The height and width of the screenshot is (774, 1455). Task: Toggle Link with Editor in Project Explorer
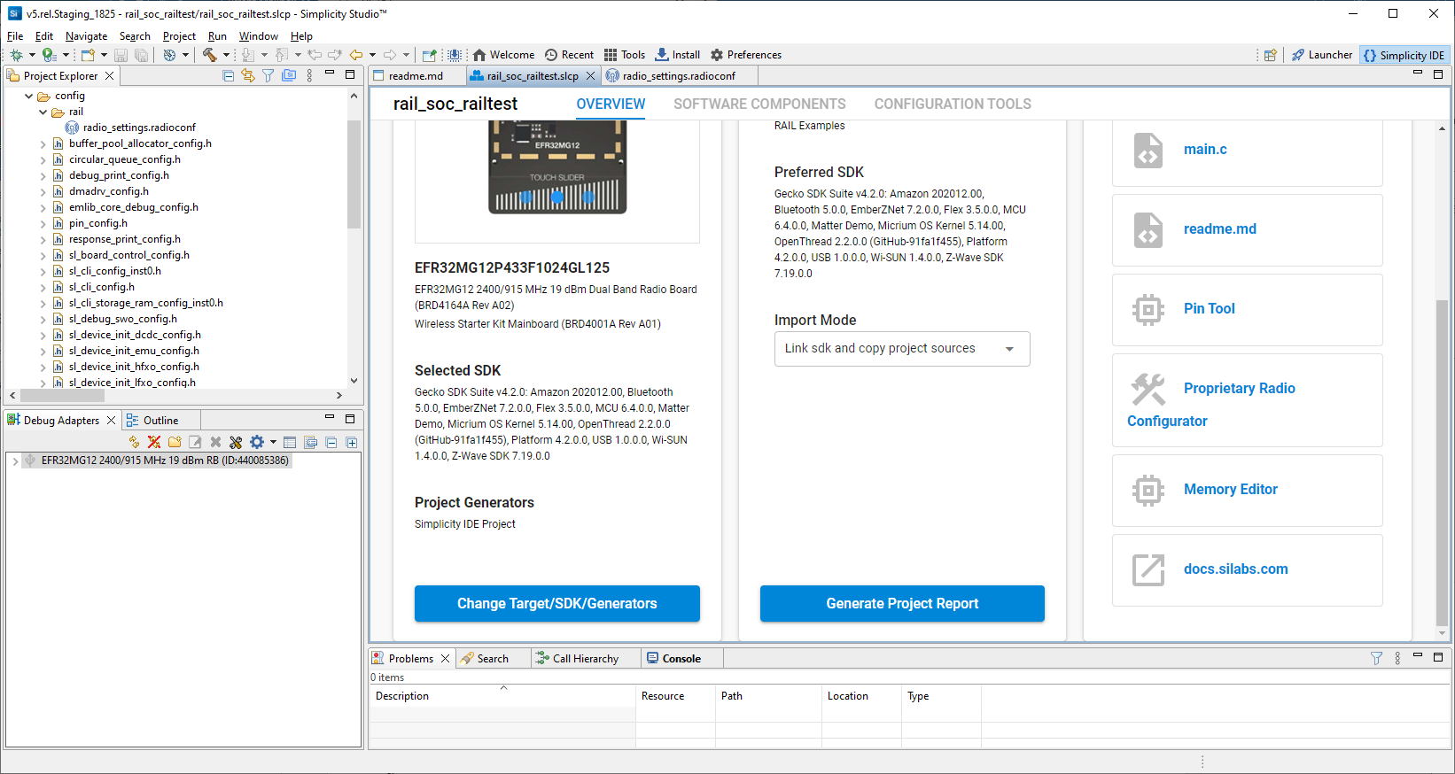[248, 76]
